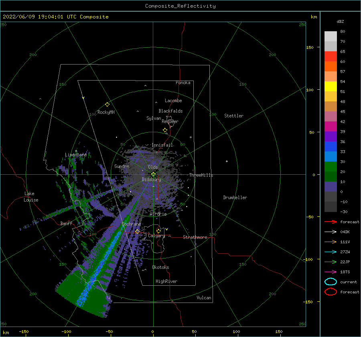Click the Limestone label
The width and height of the screenshot is (361, 337).
[x=76, y=155]
